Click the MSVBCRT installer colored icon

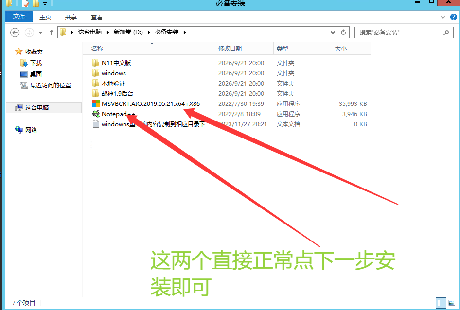click(x=96, y=103)
